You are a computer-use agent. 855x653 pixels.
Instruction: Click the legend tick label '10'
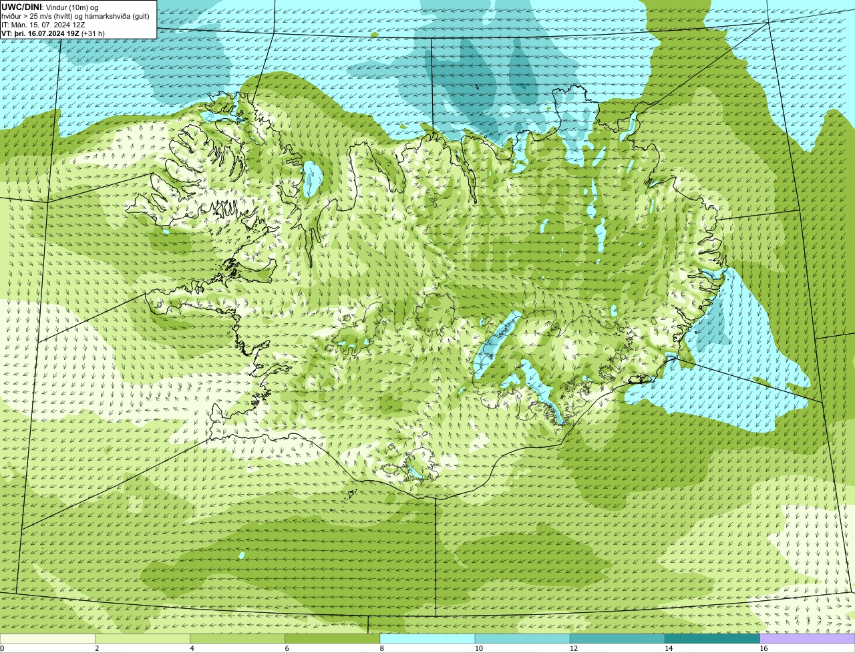coord(479,648)
